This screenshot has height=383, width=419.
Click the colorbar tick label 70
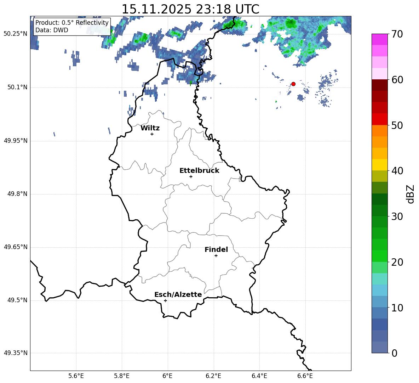397,34
